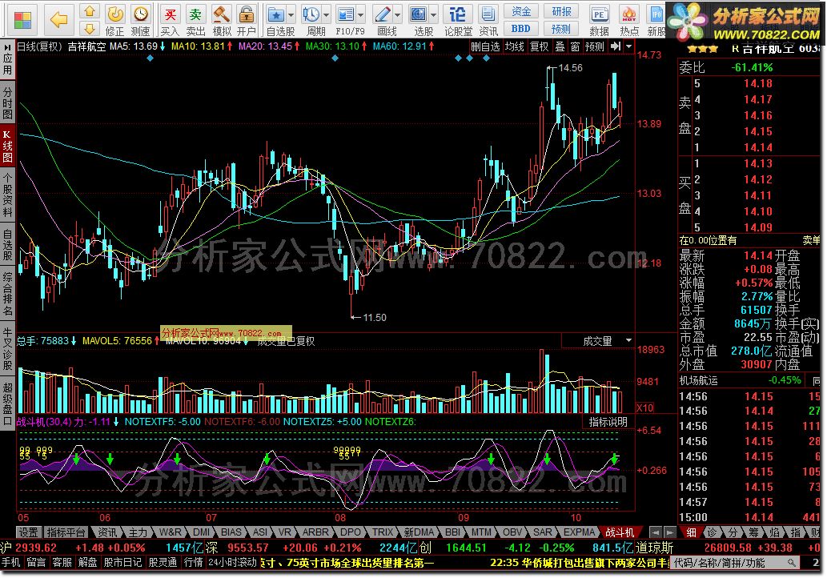Click the 修正 correction icon

115,20
